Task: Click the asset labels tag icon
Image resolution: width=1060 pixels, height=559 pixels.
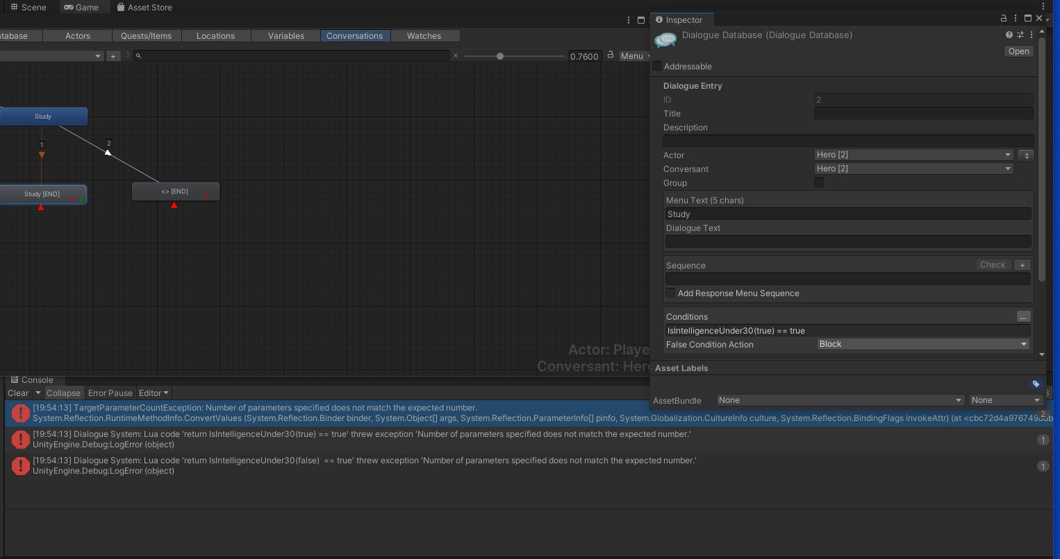Action: pyautogui.click(x=1036, y=384)
